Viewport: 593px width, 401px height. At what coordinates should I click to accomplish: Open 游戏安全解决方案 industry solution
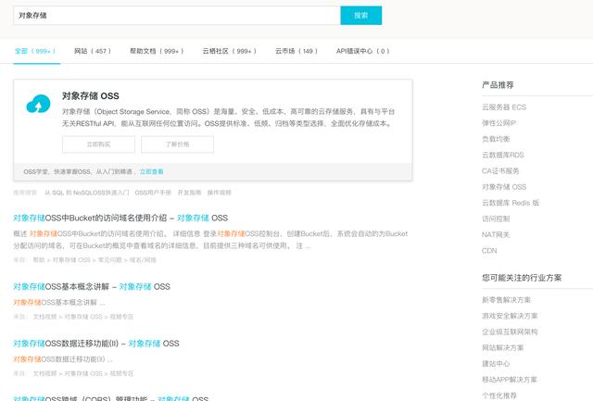(510, 316)
